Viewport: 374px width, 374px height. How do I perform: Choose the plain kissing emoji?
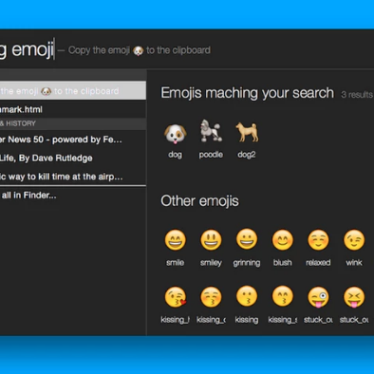tap(247, 296)
